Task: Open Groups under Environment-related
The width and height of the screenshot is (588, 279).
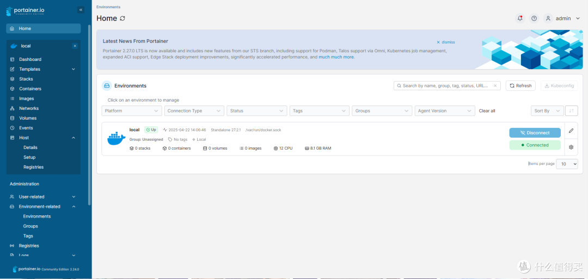Action: click(x=30, y=226)
